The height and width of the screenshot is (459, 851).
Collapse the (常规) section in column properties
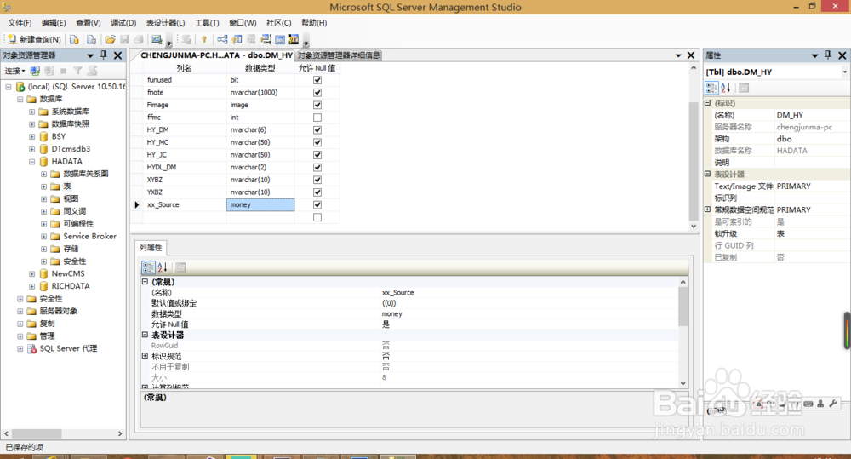click(145, 282)
